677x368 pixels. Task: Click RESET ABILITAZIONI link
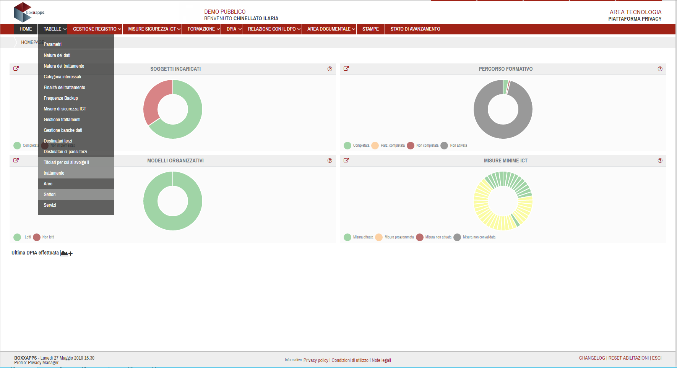[628, 358]
